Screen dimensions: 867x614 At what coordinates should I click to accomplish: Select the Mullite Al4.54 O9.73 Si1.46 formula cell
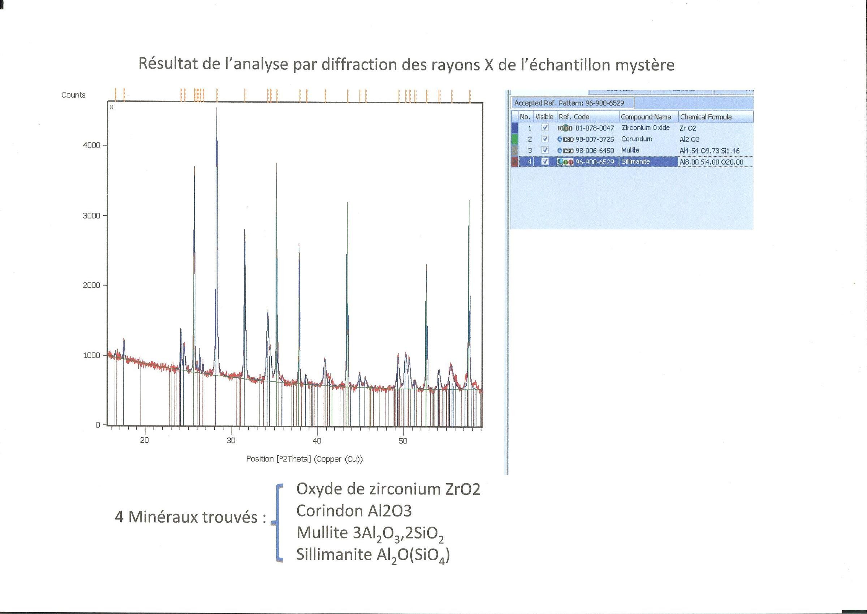coord(709,151)
